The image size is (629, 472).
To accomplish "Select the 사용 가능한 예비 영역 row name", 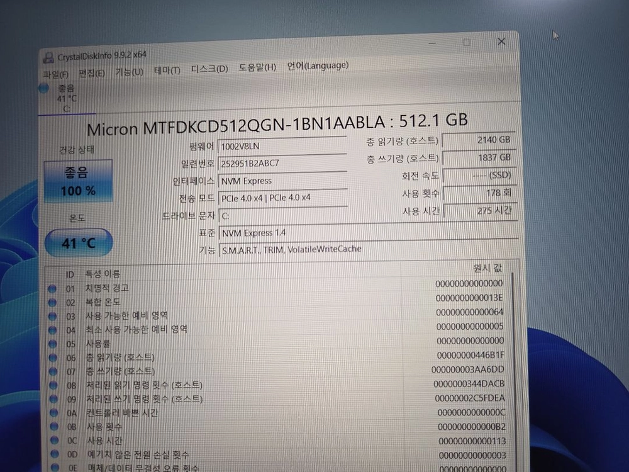I will point(126,315).
